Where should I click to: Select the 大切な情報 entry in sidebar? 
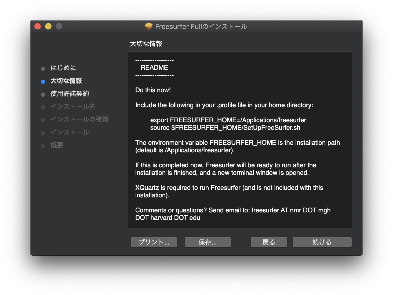[66, 81]
